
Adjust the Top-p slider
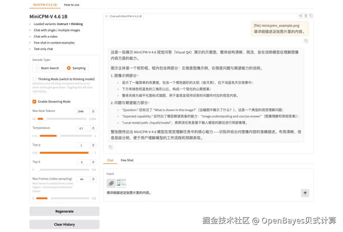(66, 153)
